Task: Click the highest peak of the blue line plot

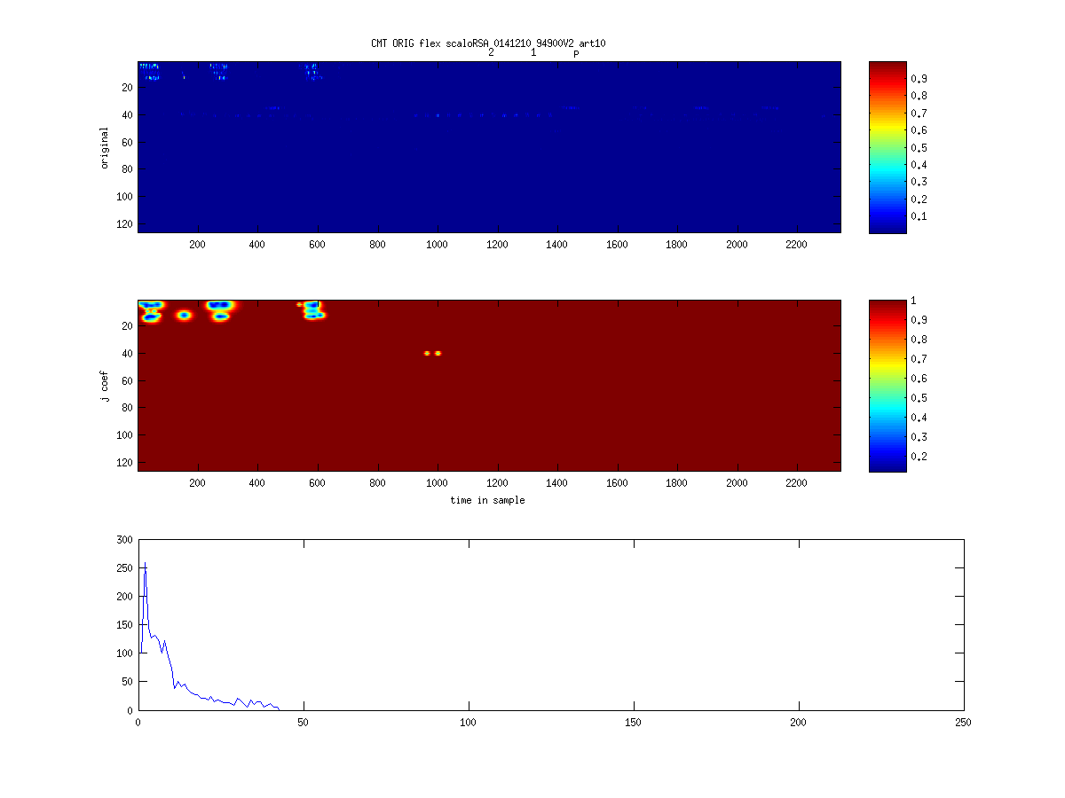Action: click(x=145, y=569)
